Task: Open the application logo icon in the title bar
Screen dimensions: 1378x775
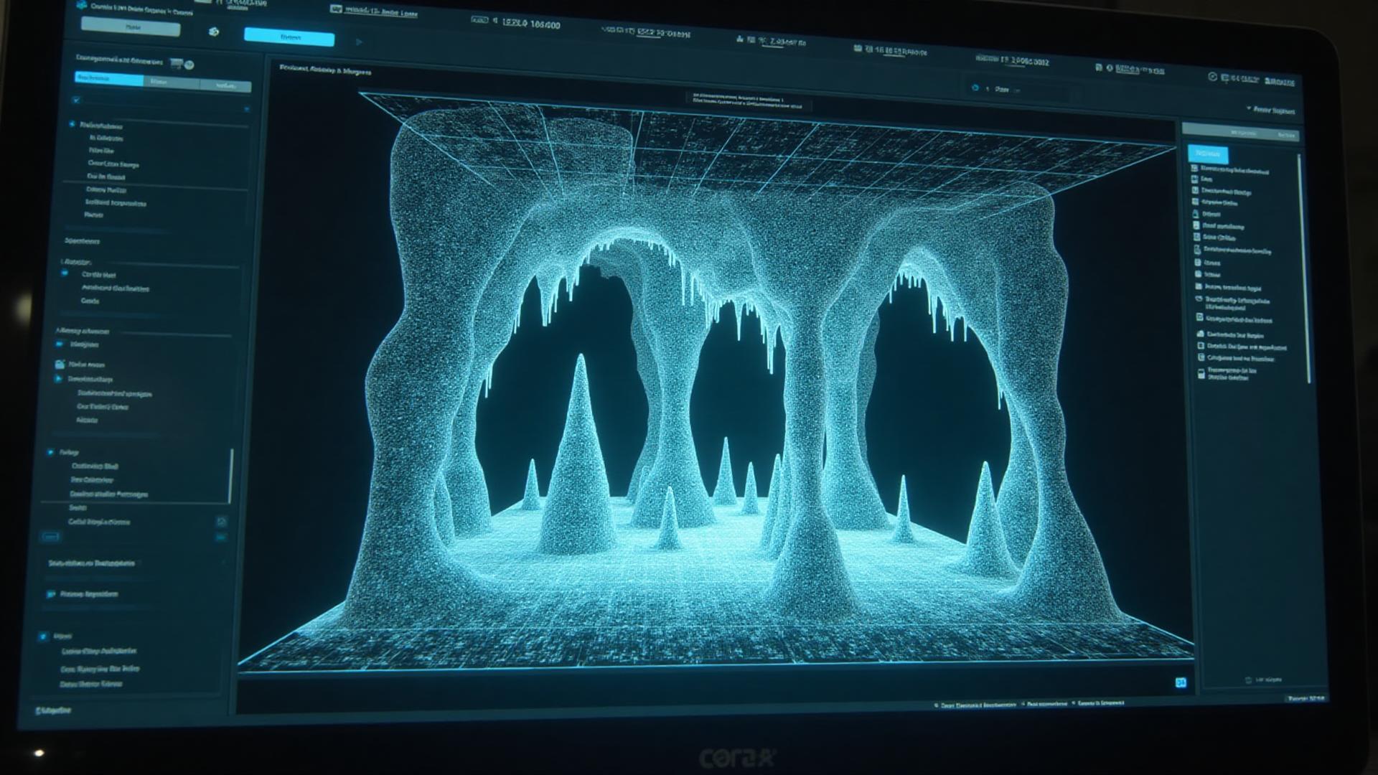Action: click(82, 5)
